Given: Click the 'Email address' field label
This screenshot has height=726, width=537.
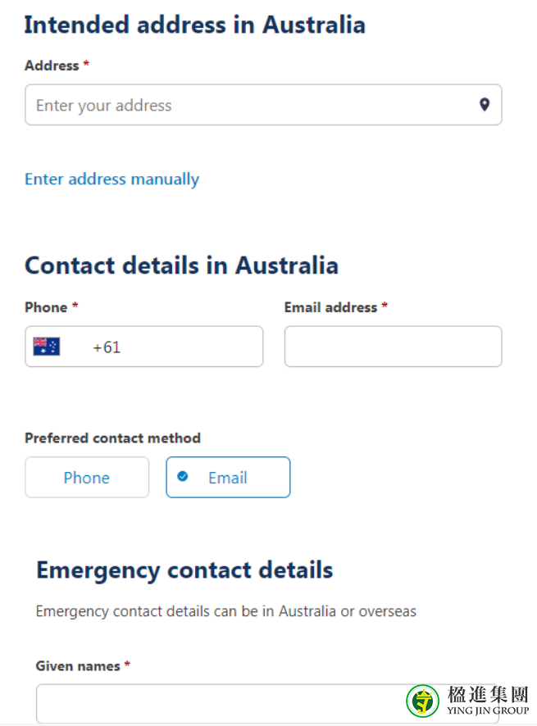Looking at the screenshot, I should (330, 307).
